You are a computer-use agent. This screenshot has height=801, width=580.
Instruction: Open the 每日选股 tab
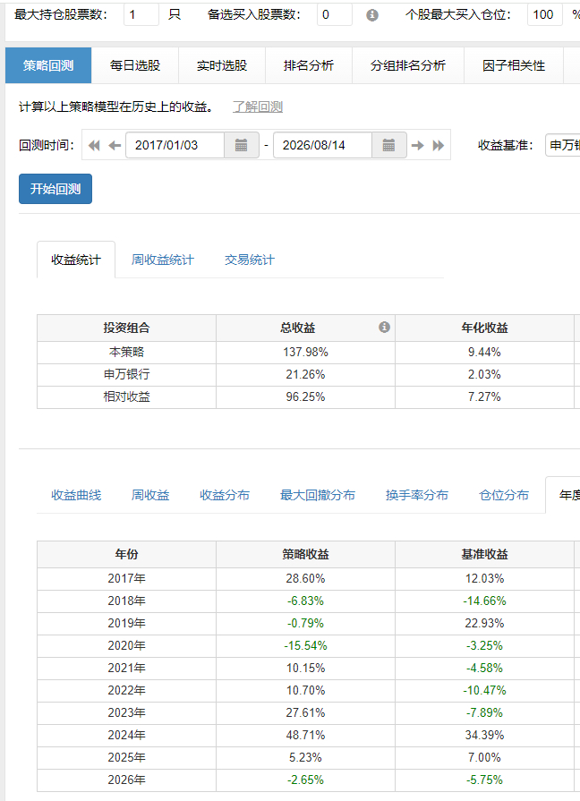135,65
